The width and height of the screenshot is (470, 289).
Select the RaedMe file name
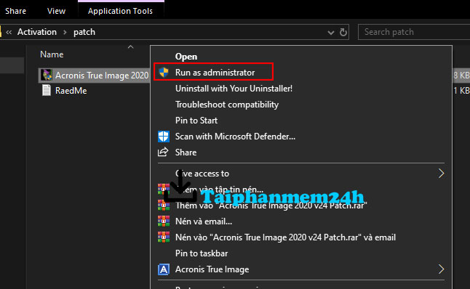[x=71, y=91]
